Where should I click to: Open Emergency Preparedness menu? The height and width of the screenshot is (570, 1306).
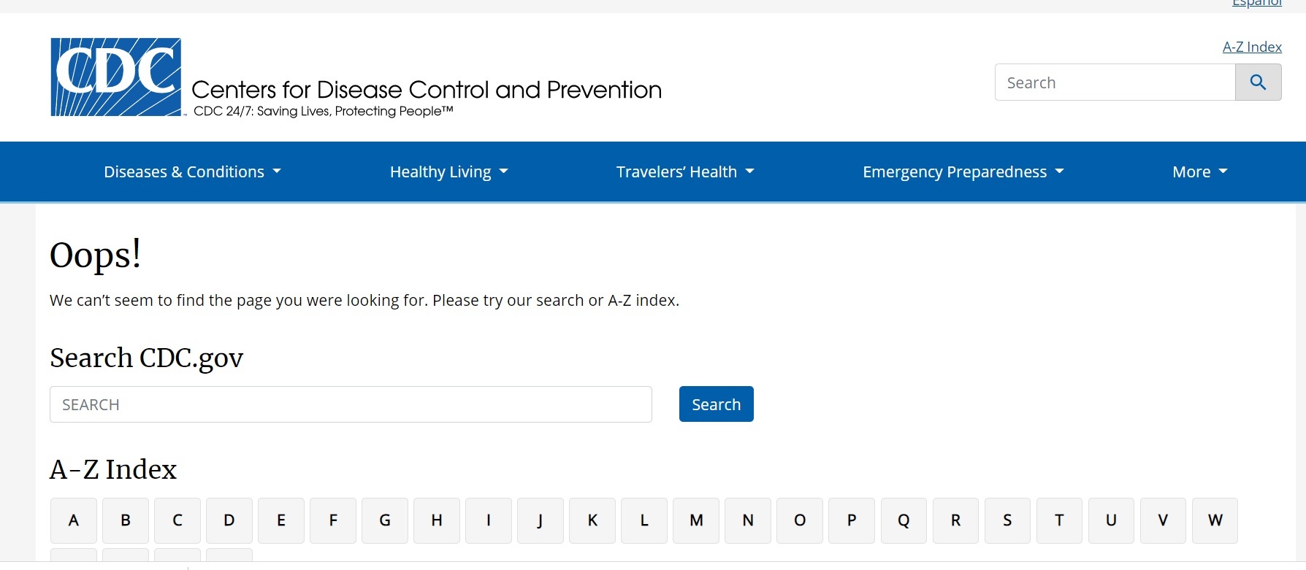click(963, 172)
